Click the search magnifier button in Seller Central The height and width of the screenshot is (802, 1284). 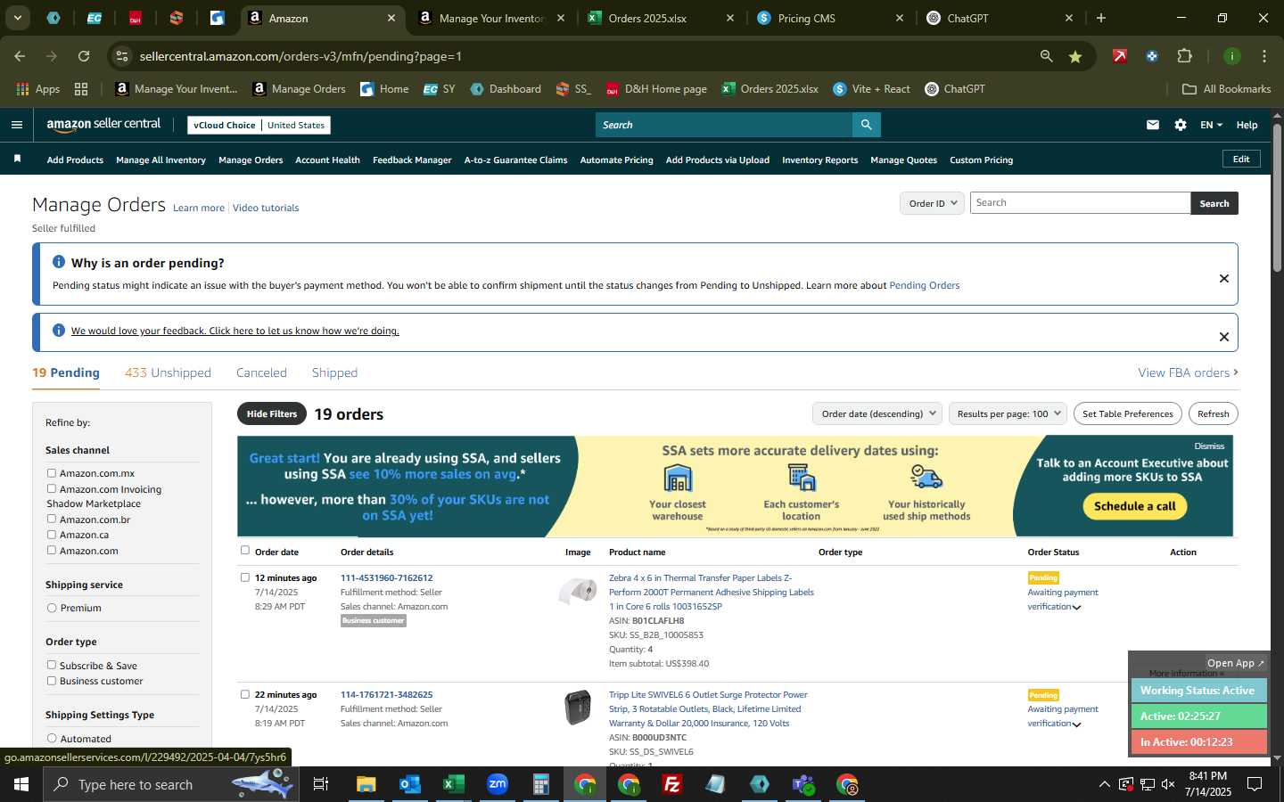[x=866, y=125]
